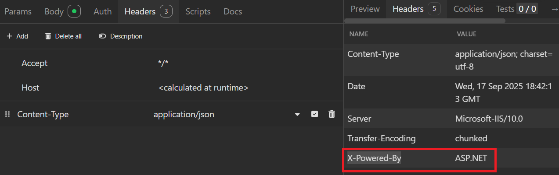559x175 pixels.
Task: Uncheck the Content-Type header checkbox
Action: coord(314,114)
